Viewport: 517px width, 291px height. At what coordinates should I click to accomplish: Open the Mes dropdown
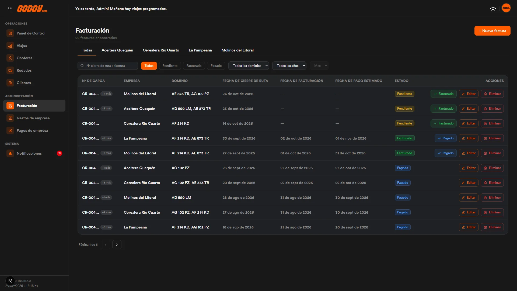pos(319,66)
